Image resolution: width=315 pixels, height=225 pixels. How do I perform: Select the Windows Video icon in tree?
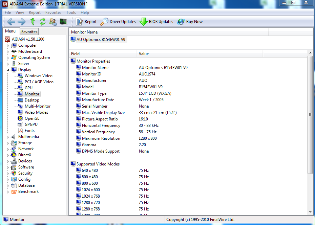[20, 76]
